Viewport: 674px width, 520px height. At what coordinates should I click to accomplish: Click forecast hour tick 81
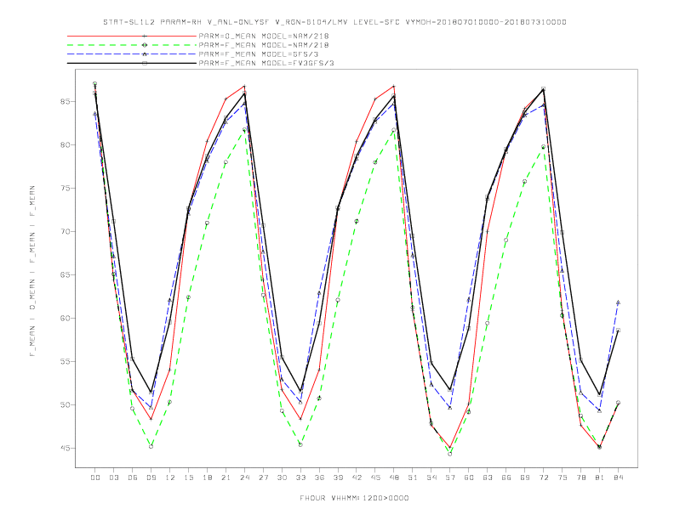point(600,478)
